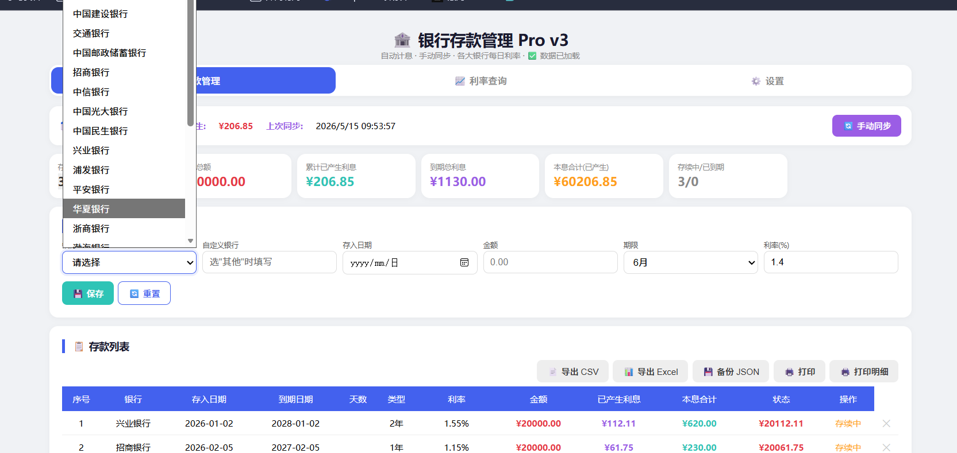Click 存续中 status in 兴业银行 row
957x453 pixels.
(x=848, y=423)
